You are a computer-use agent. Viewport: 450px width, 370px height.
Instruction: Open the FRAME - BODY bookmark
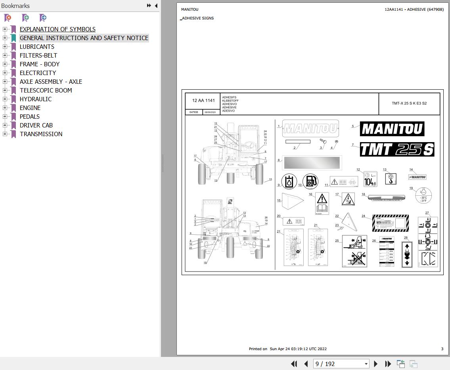tap(40, 64)
